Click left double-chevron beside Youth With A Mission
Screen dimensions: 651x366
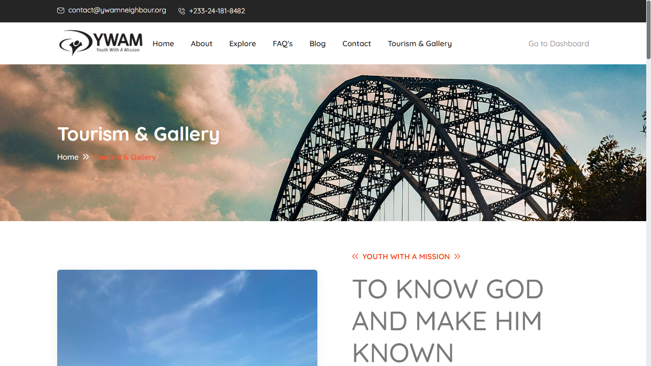[355, 256]
